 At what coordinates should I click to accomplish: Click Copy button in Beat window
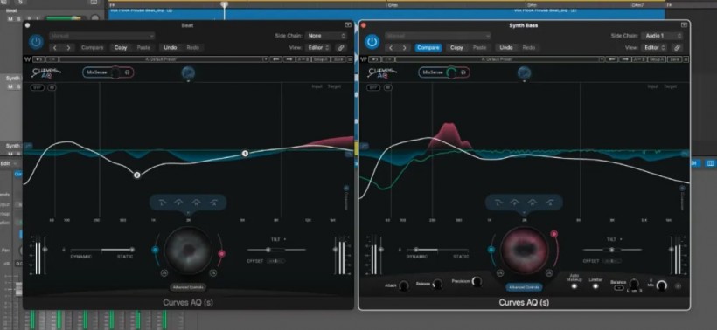coord(121,47)
